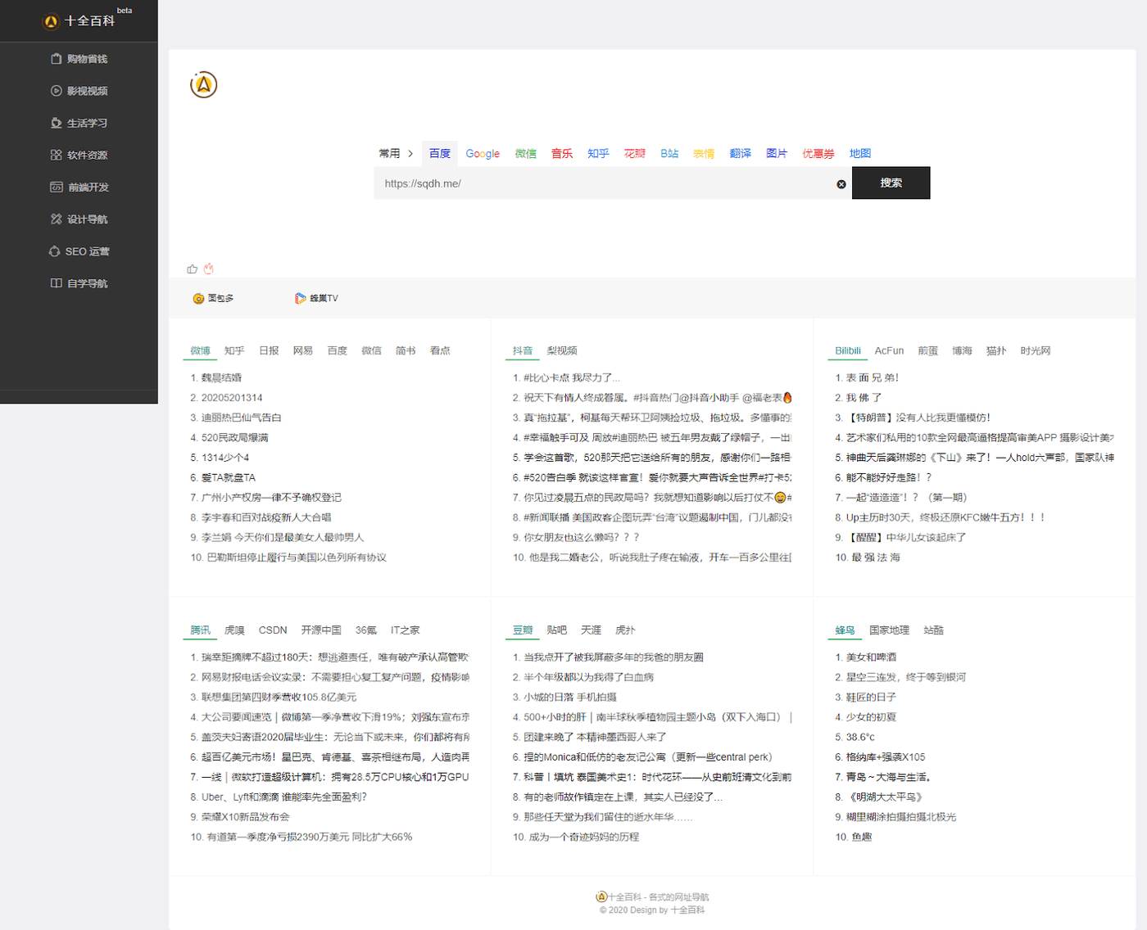
Task: Select the 地图 search tab
Action: pyautogui.click(x=860, y=154)
